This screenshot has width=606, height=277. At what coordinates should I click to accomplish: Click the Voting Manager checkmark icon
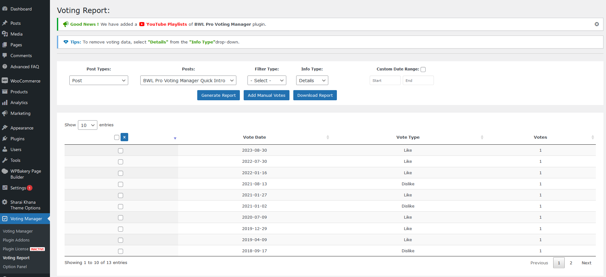tap(5, 219)
